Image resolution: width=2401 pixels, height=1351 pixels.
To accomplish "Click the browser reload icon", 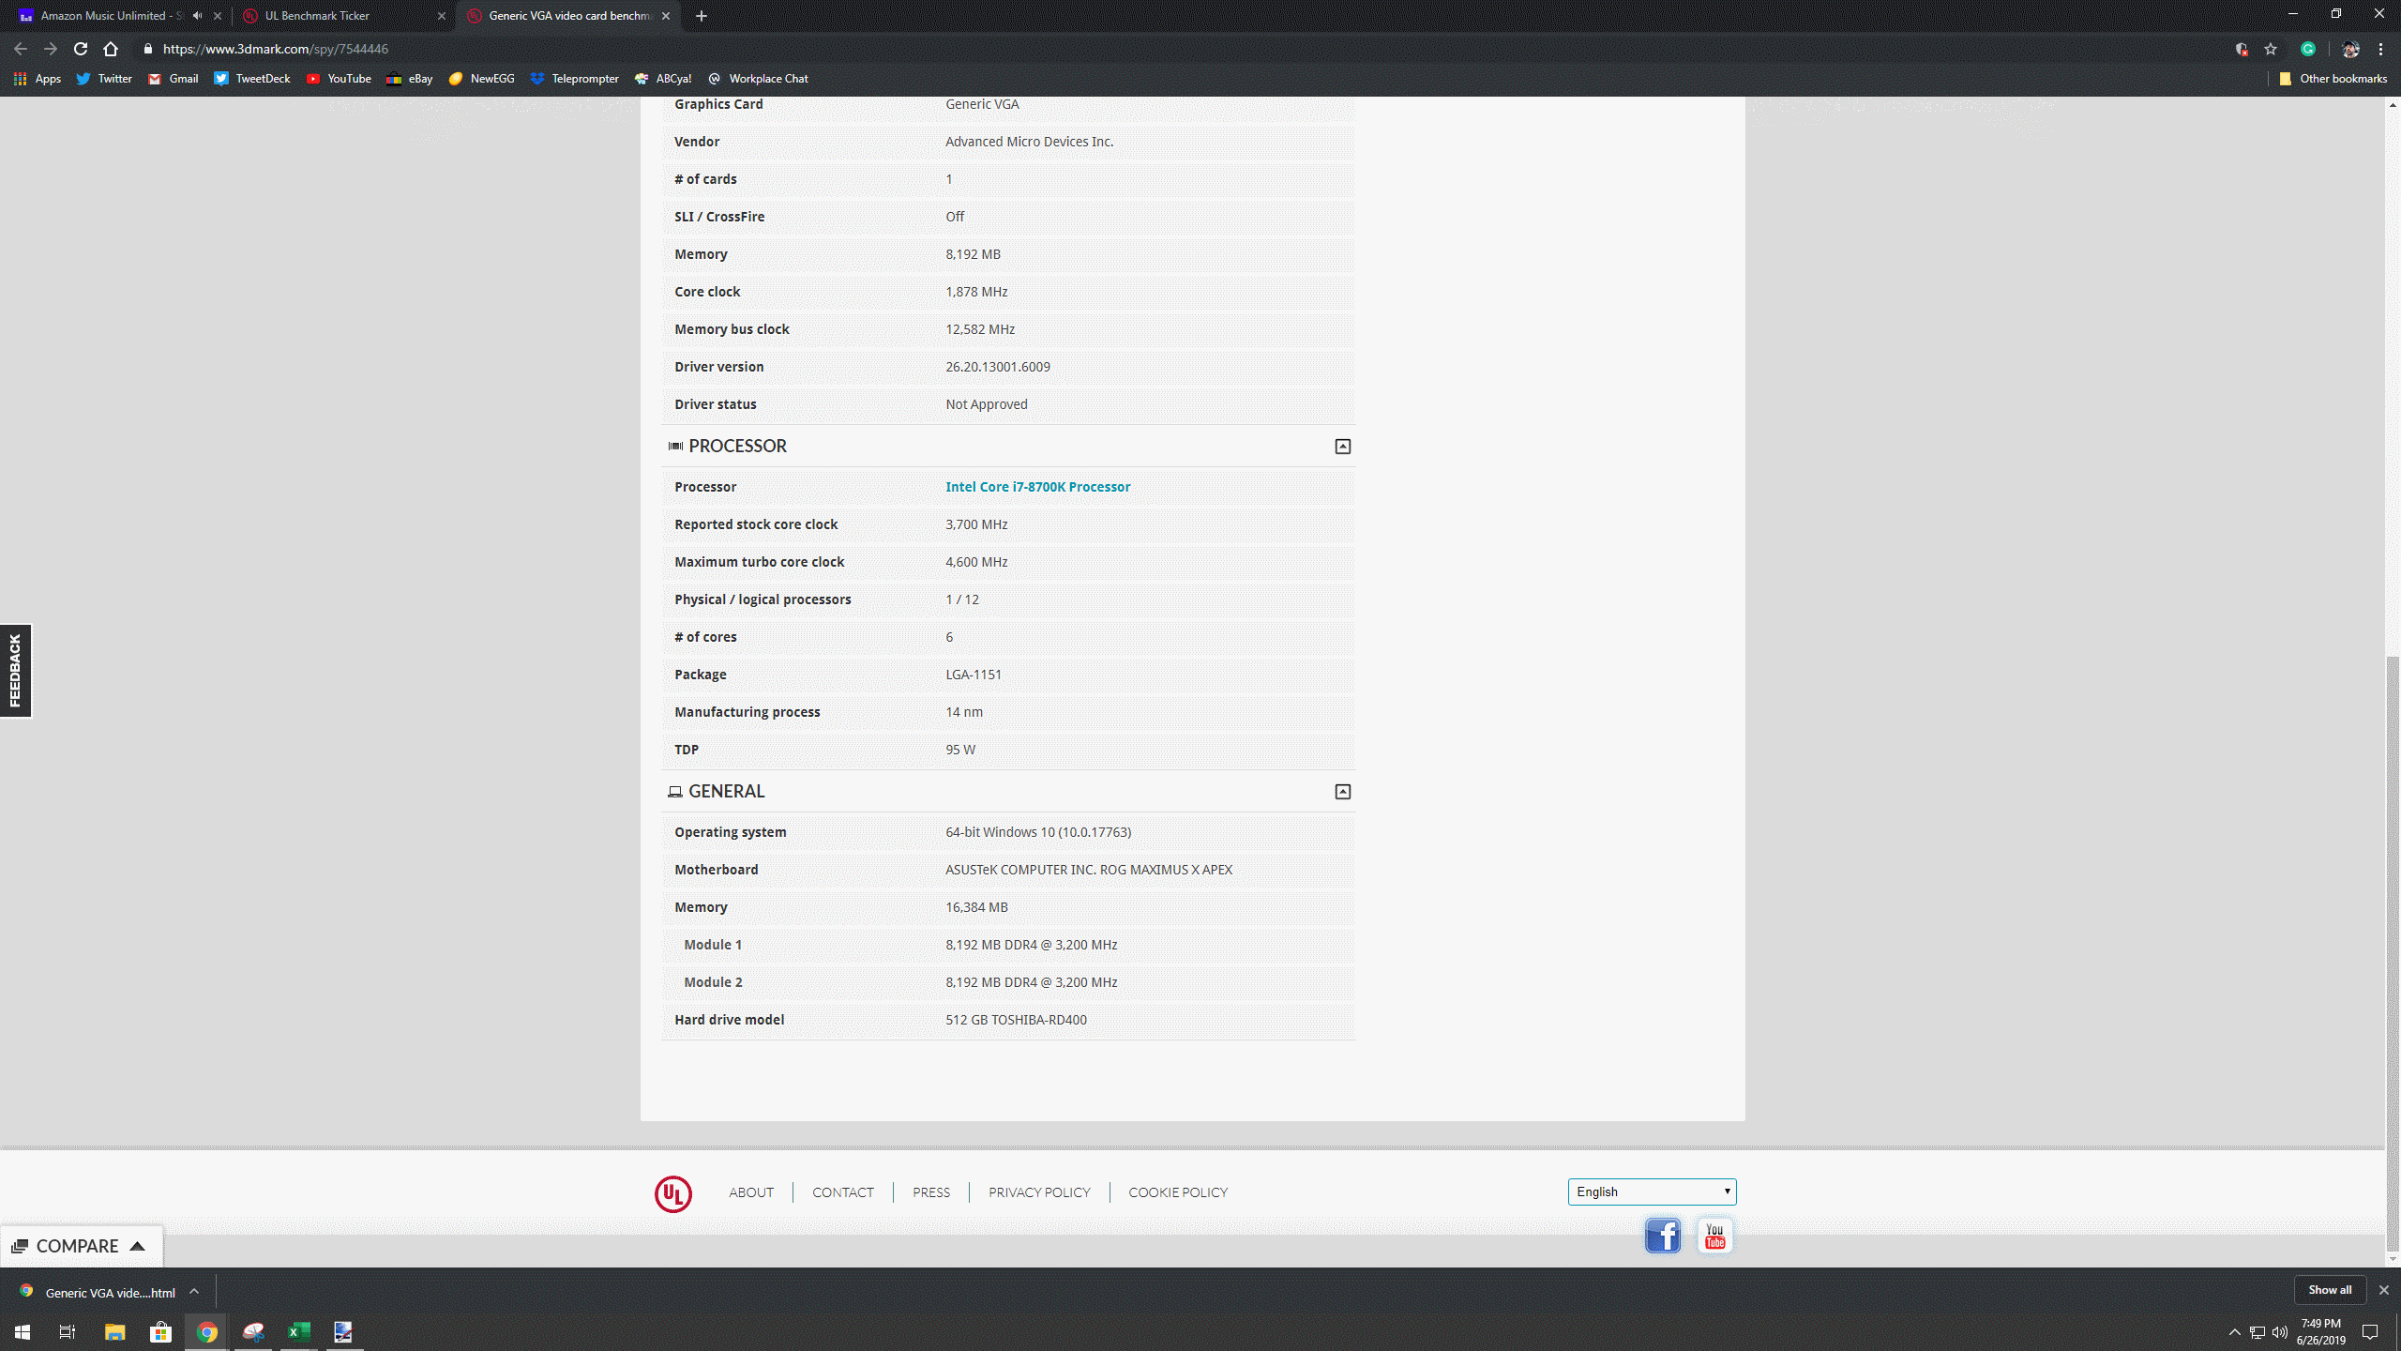I will click(x=81, y=49).
